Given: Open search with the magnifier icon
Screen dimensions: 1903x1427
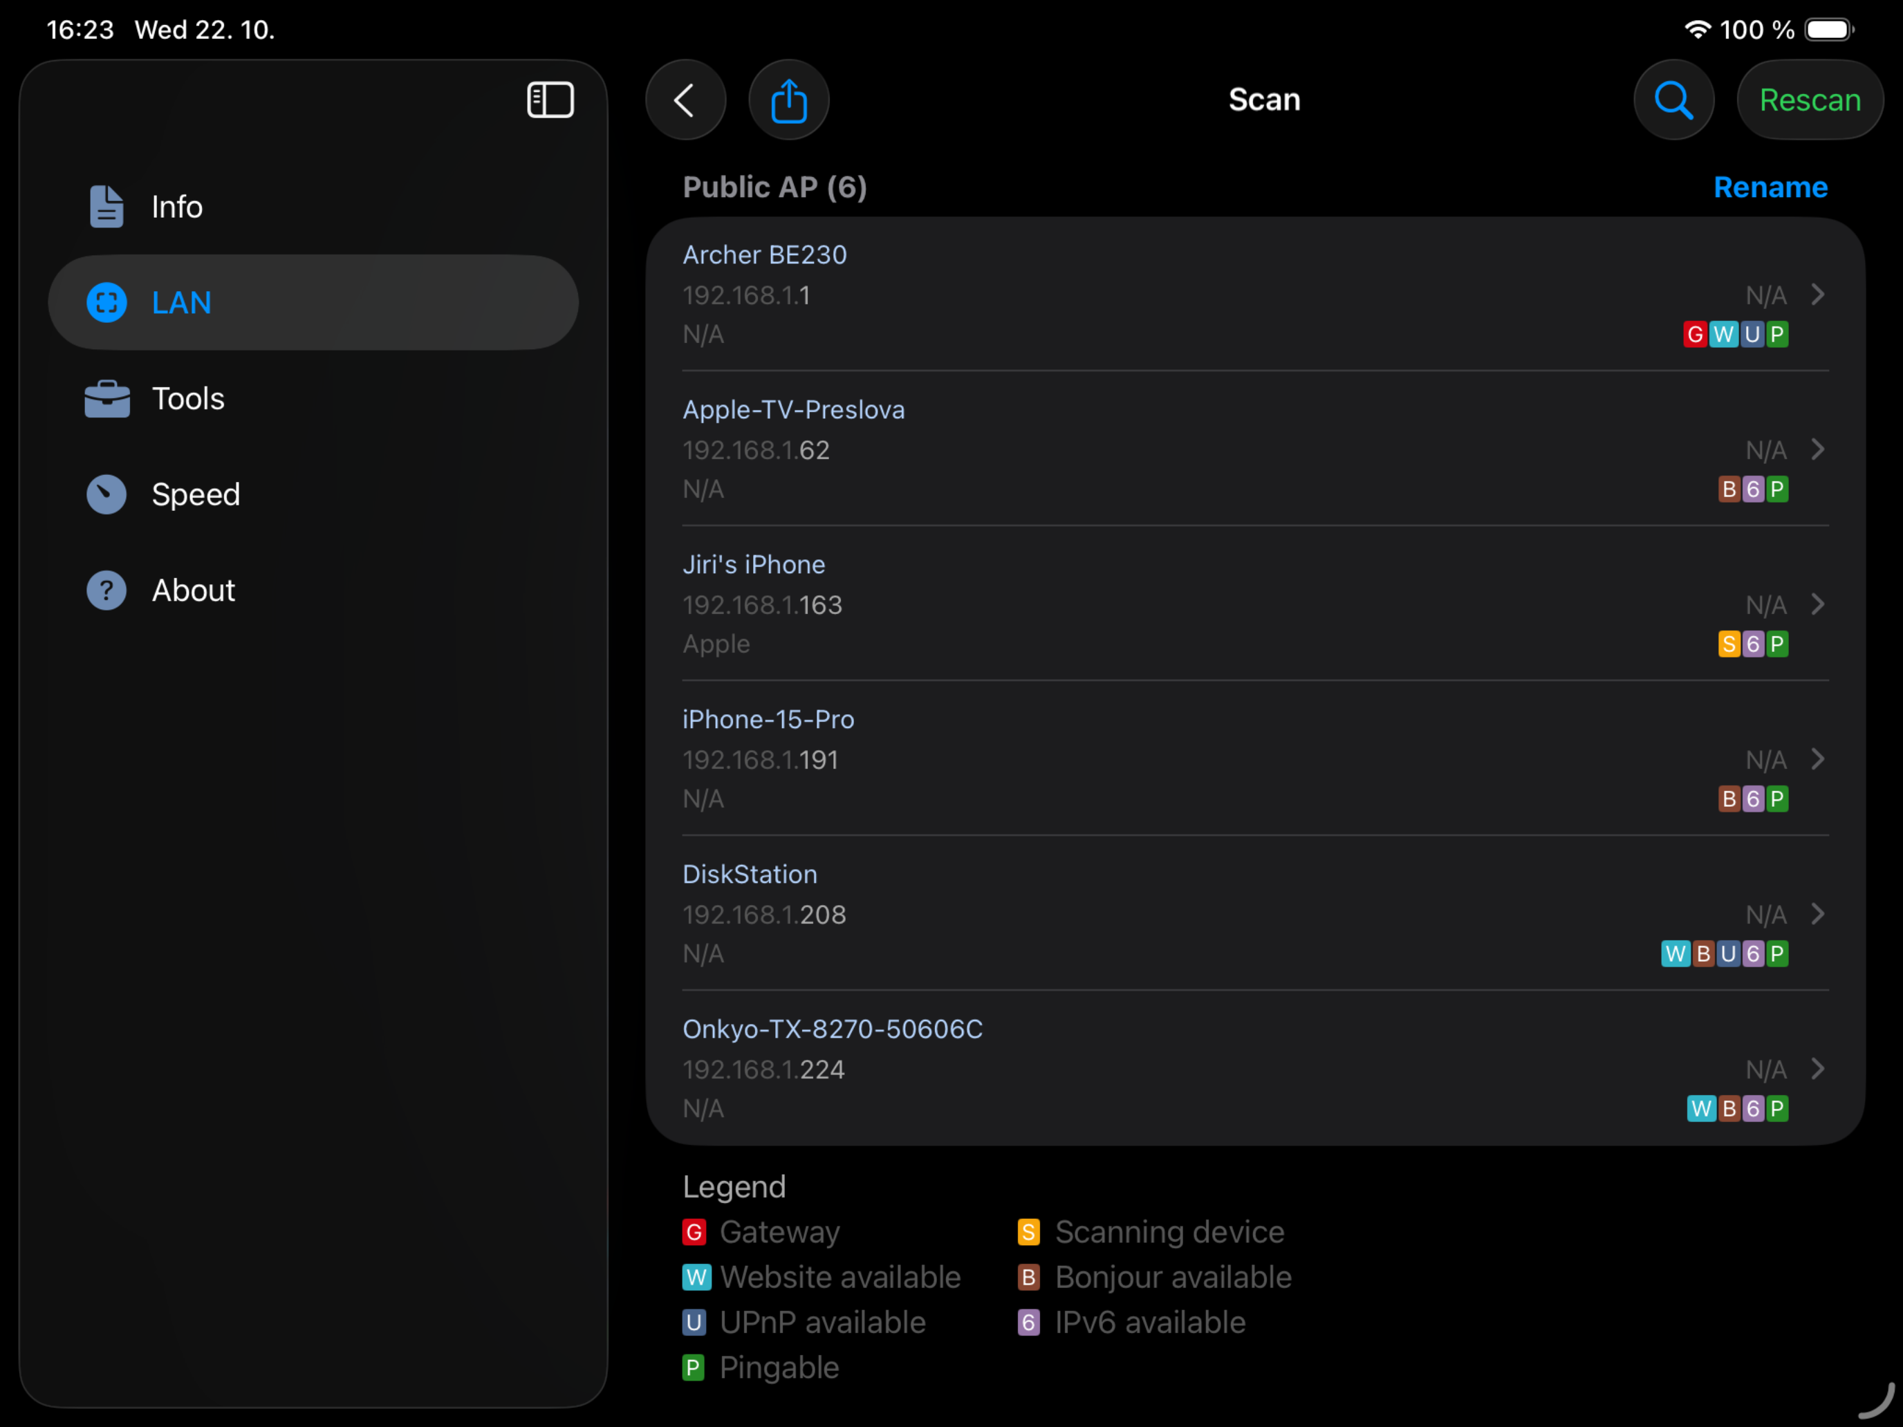Looking at the screenshot, I should click(x=1673, y=100).
